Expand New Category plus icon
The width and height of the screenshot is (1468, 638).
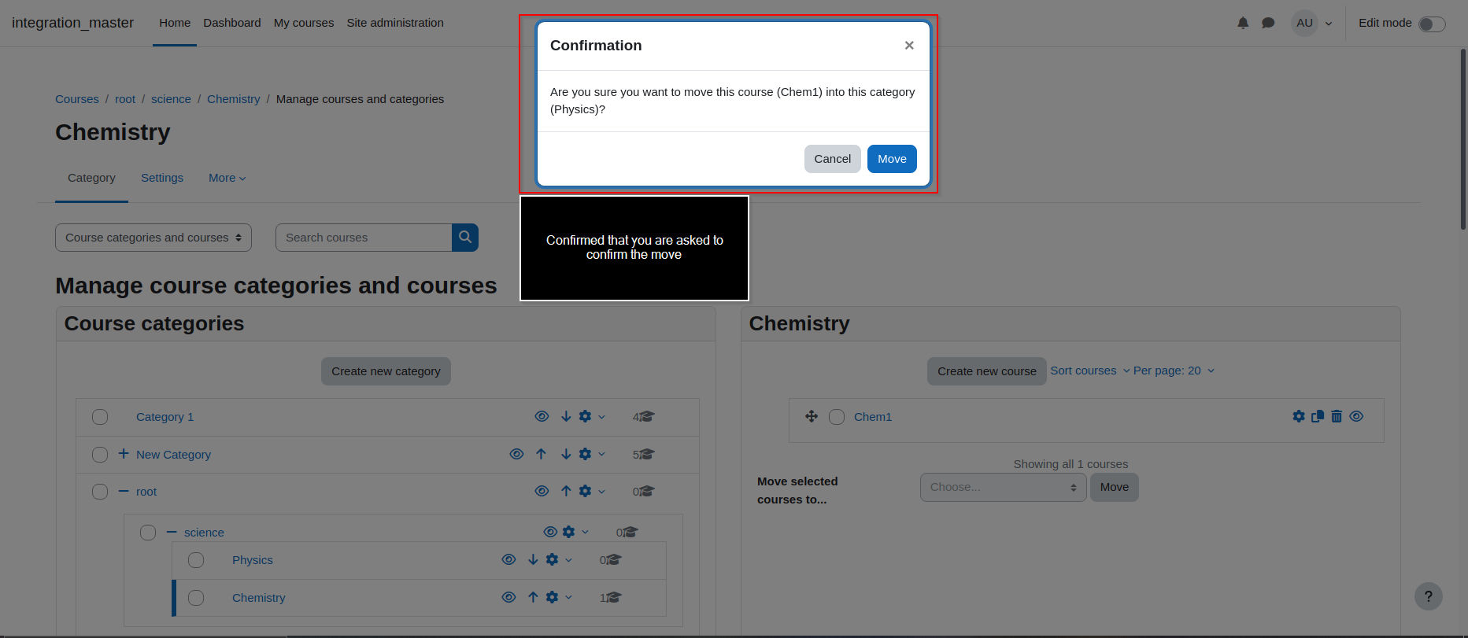click(x=124, y=454)
